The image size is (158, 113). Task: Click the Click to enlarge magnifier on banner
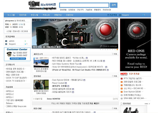101,46
